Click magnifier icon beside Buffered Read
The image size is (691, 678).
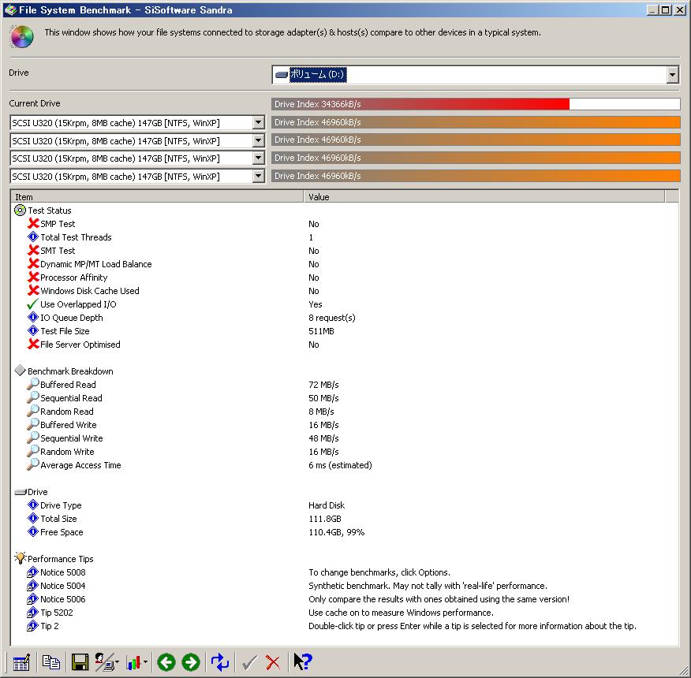[32, 385]
